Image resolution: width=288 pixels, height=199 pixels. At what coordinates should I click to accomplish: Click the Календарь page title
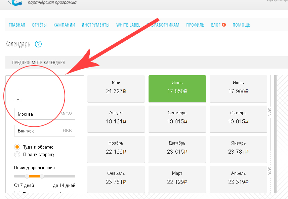point(17,44)
